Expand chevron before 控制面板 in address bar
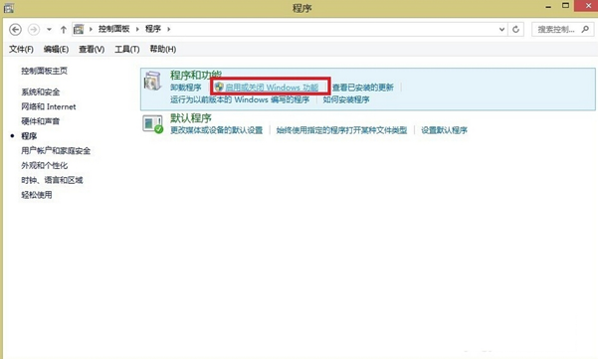Screen dimensions: 598x359 click(91, 29)
